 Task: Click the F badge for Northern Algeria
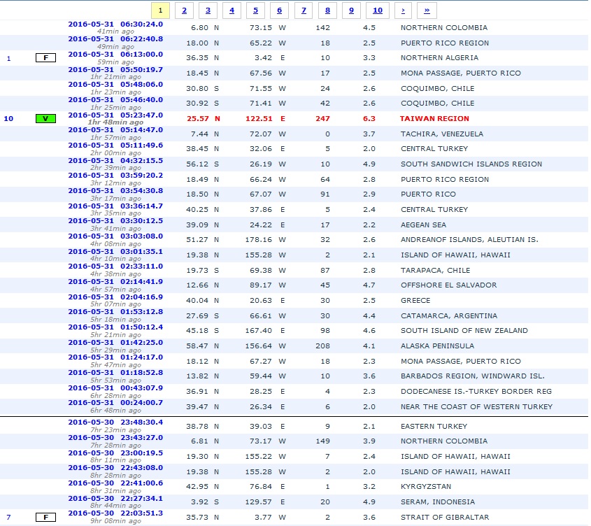point(45,58)
